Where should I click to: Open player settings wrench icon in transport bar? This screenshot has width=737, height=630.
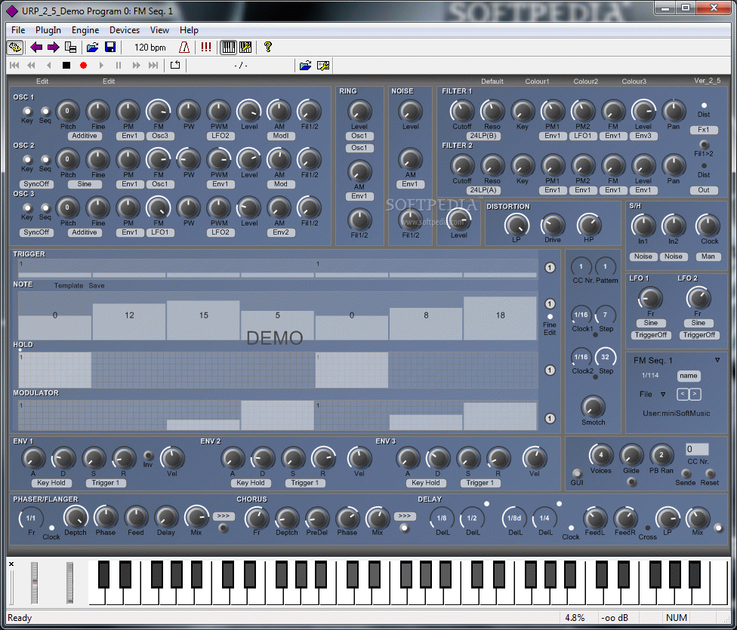click(323, 66)
